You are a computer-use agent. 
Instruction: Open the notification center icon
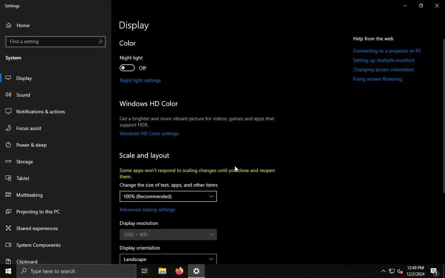point(434,271)
